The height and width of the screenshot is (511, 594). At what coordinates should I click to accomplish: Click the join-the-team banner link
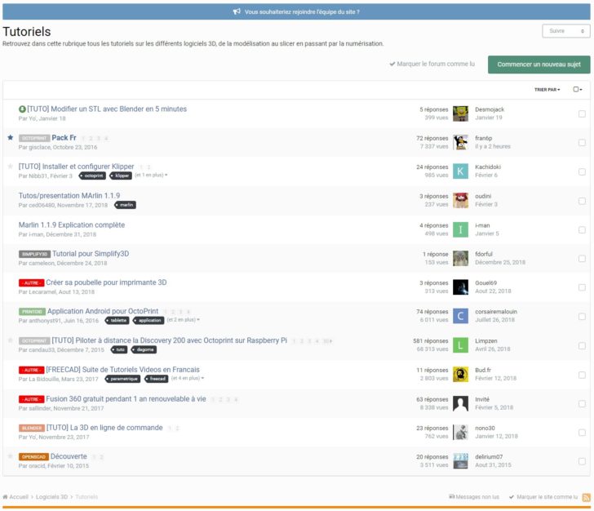click(302, 11)
